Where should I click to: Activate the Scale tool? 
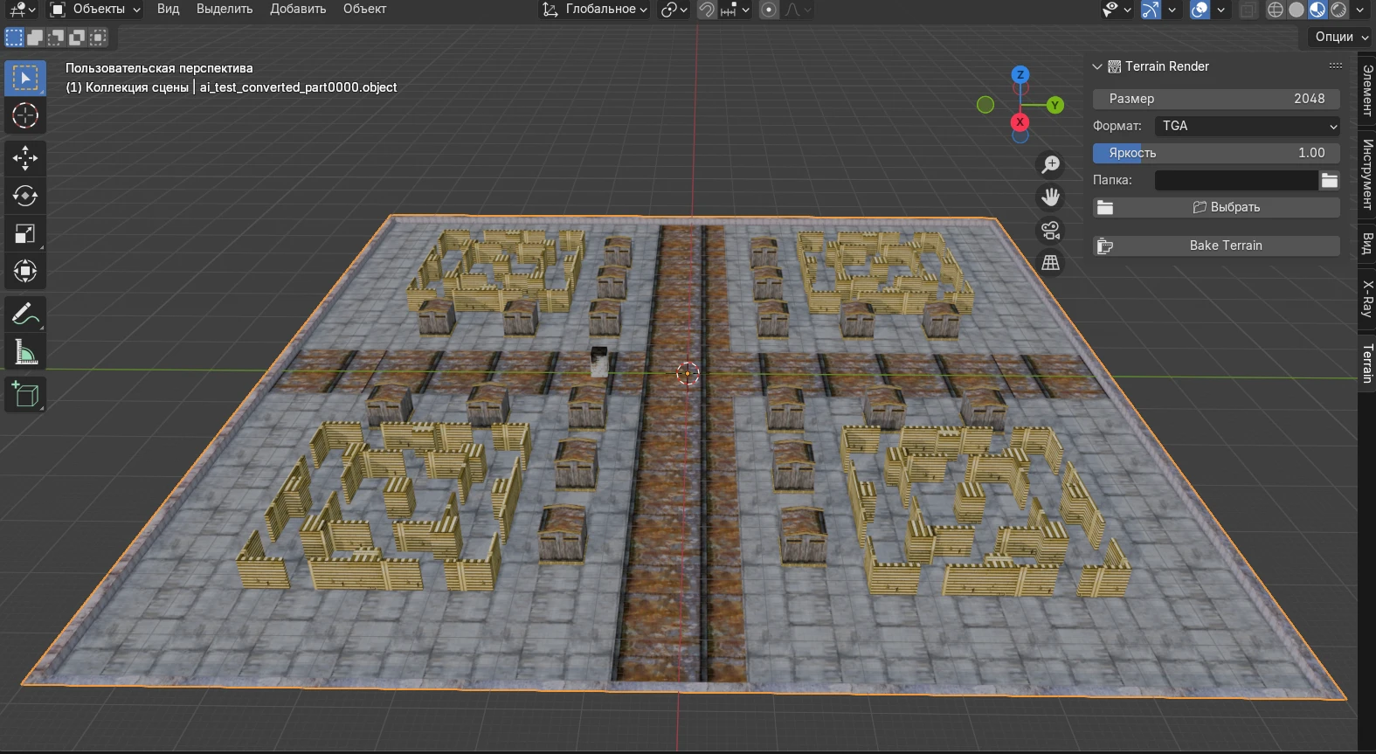(24, 233)
